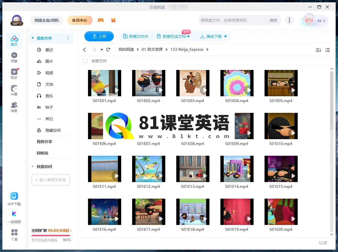Go back with the left arrow
The image size is (338, 252).
[x=85, y=50]
